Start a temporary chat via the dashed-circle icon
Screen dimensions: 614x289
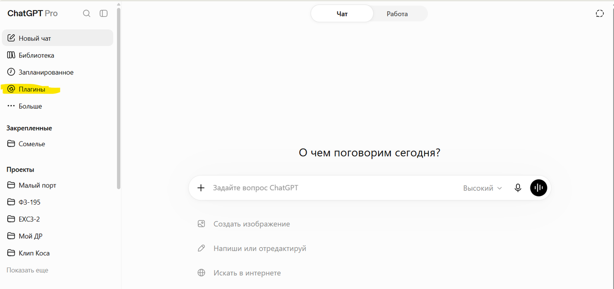click(x=600, y=13)
